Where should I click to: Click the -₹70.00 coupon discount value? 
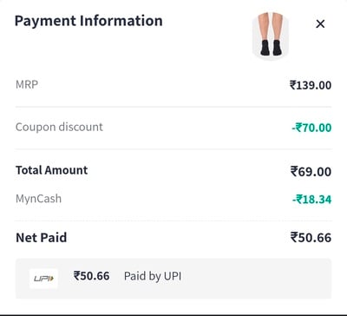311,128
